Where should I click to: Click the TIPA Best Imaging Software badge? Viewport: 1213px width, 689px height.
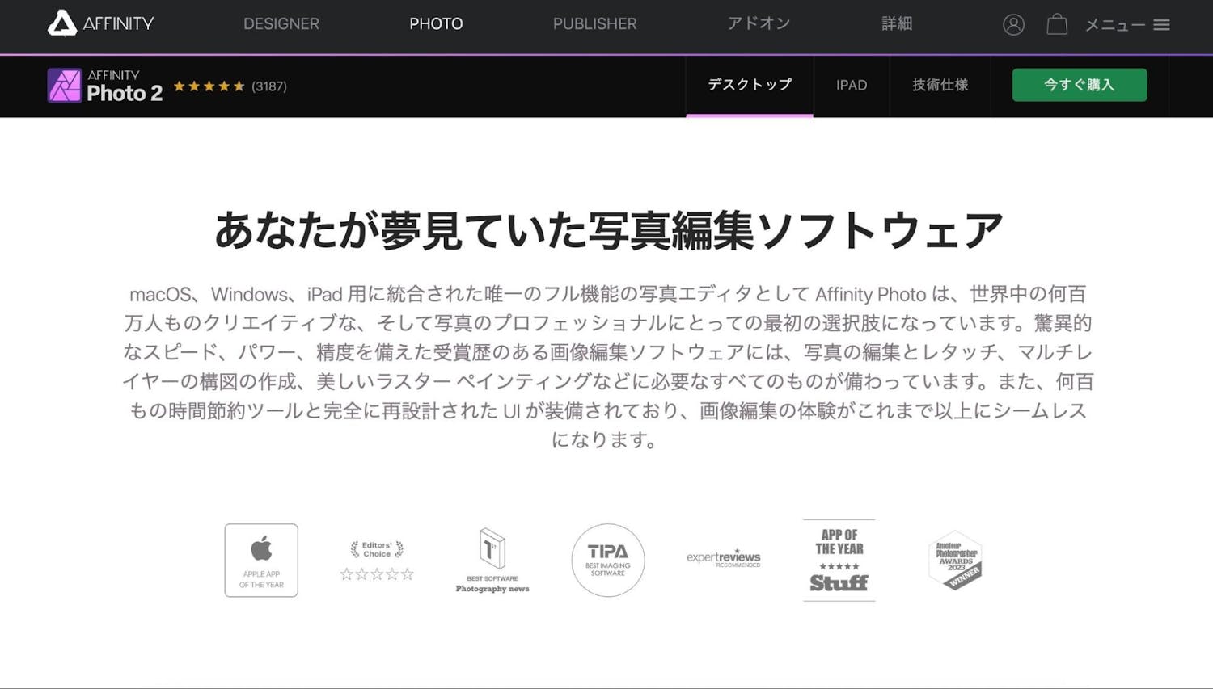(x=608, y=561)
